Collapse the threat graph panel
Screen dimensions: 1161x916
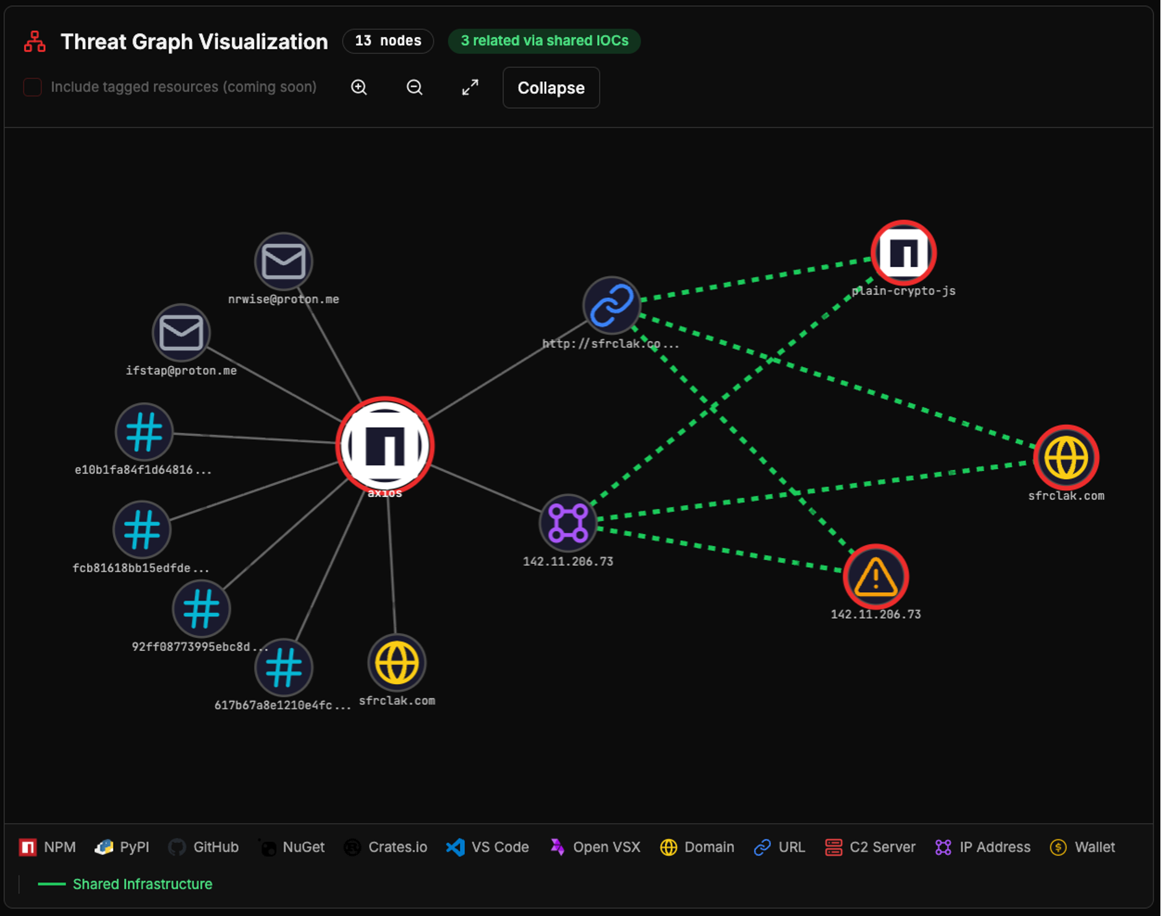[550, 87]
